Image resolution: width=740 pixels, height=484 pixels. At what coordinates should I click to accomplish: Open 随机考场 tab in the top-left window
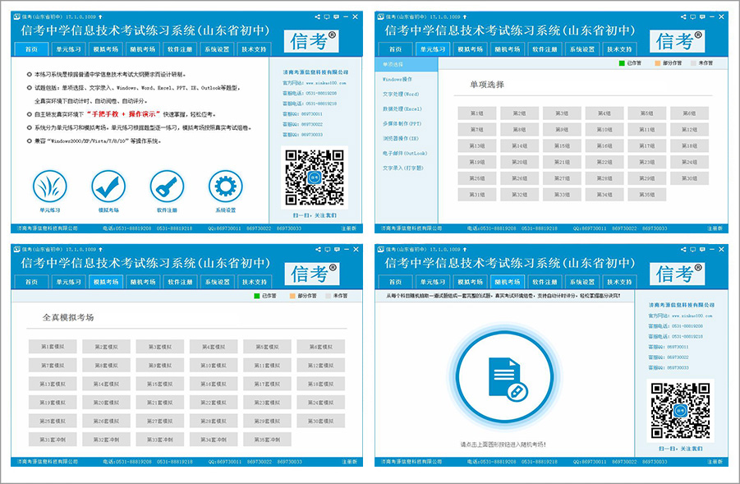point(142,49)
